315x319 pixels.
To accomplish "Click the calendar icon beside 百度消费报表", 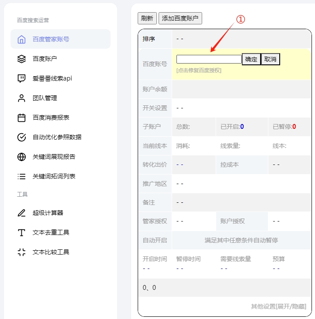I will tap(21, 118).
